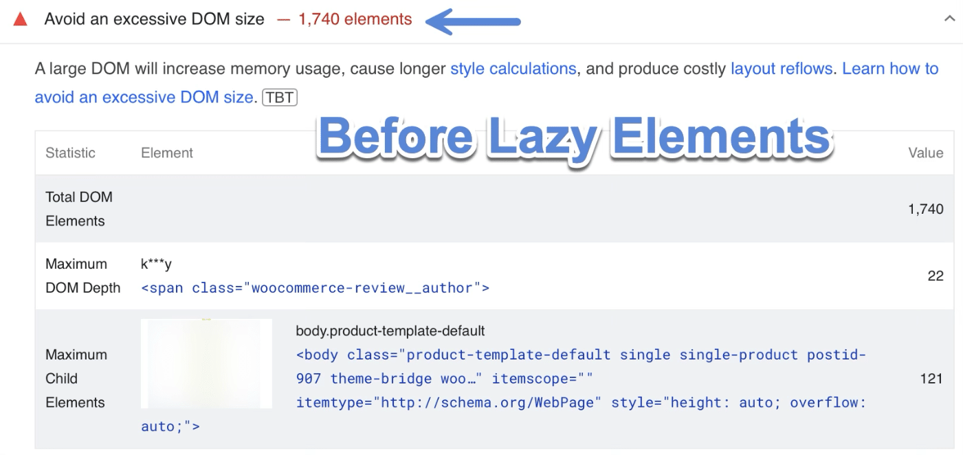Click the woocommerce-review__author span snippet
This screenshot has width=963, height=455.
coord(315,288)
